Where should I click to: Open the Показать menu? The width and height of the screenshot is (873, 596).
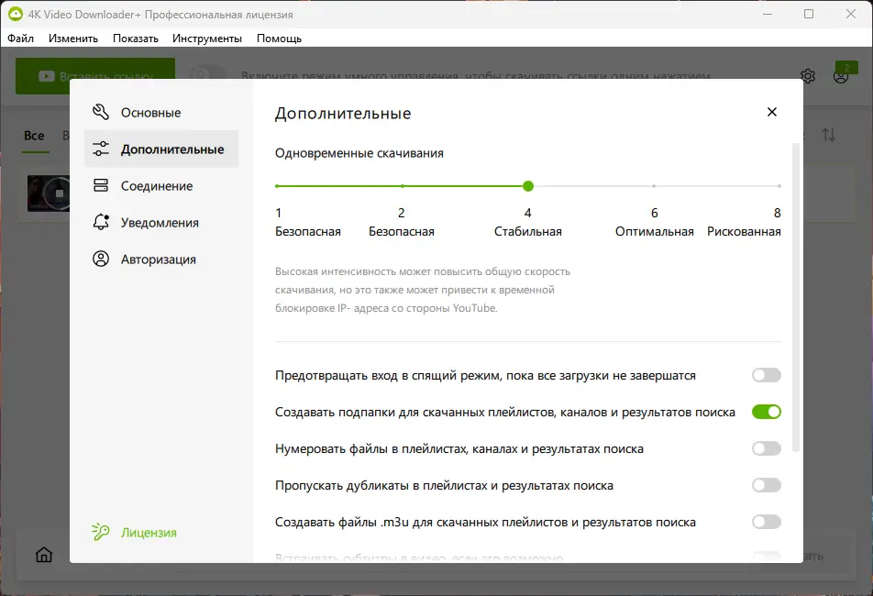[134, 39]
